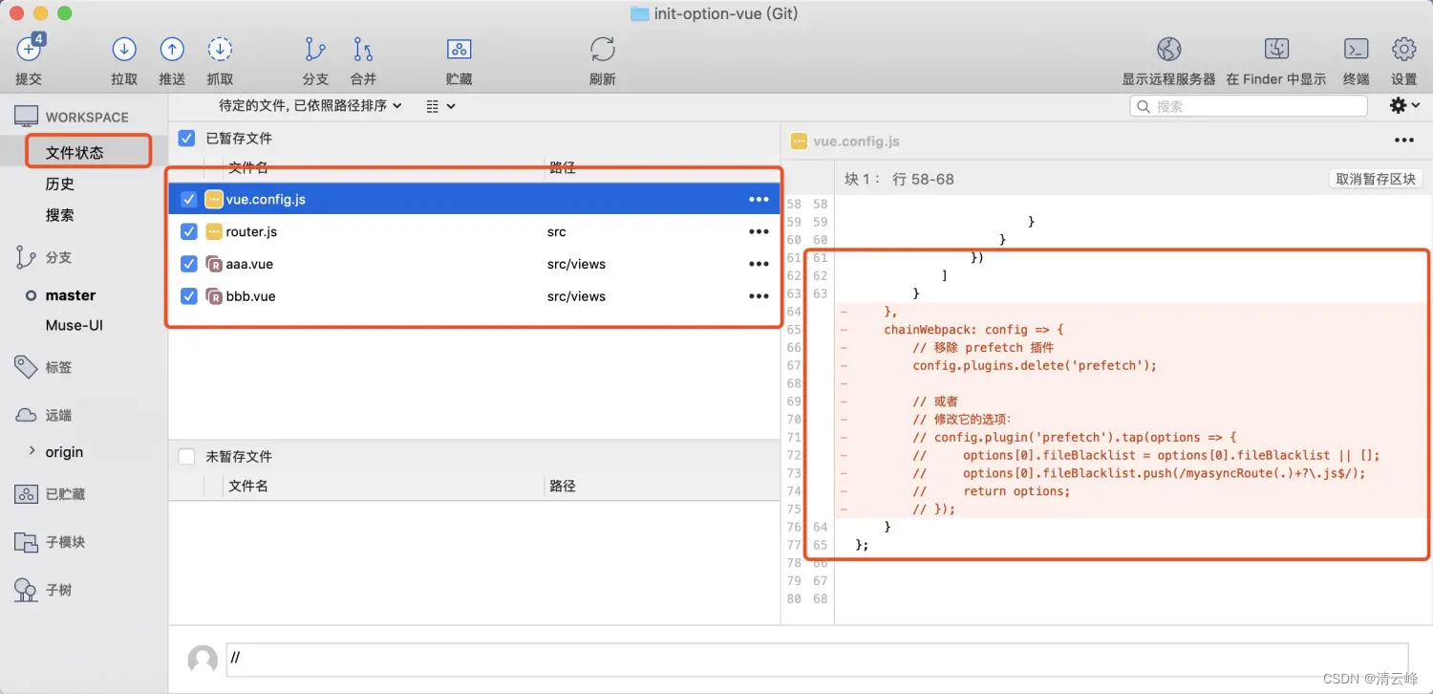
Task: Open the Branch (分支) tool
Action: point(315,49)
